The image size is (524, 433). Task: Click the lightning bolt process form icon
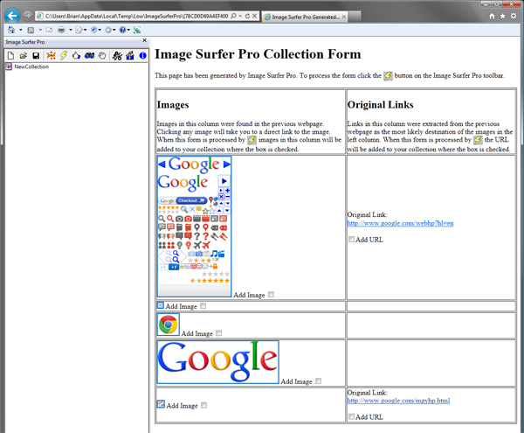pyautogui.click(x=64, y=55)
